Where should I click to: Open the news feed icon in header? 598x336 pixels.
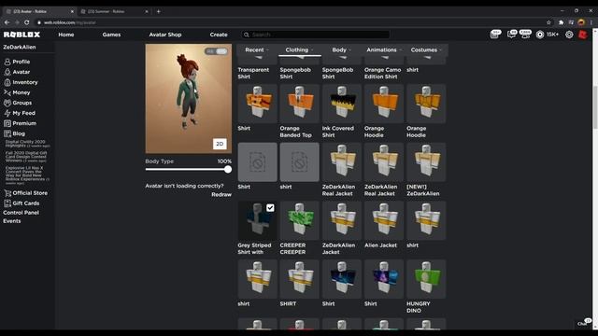pos(495,35)
